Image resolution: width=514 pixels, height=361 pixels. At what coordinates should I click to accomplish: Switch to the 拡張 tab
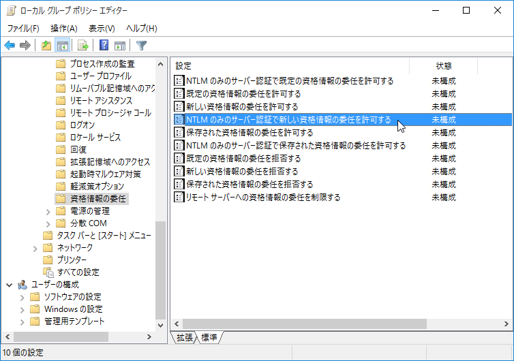pyautogui.click(x=185, y=337)
